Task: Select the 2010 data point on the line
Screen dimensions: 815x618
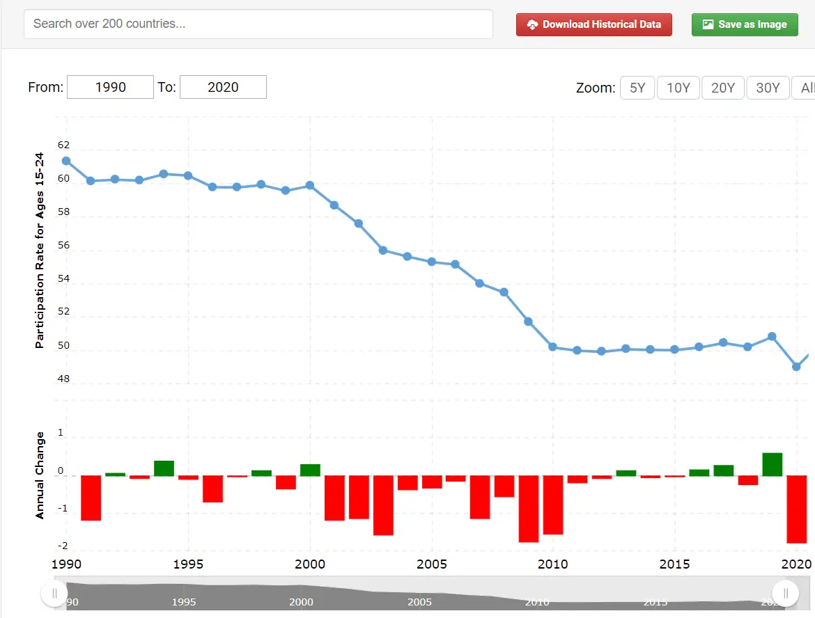Action: (x=552, y=347)
